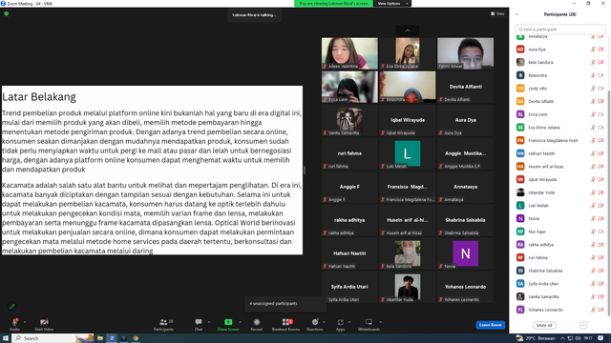Open the Reactions icon
The height and width of the screenshot is (343, 611).
(x=315, y=322)
